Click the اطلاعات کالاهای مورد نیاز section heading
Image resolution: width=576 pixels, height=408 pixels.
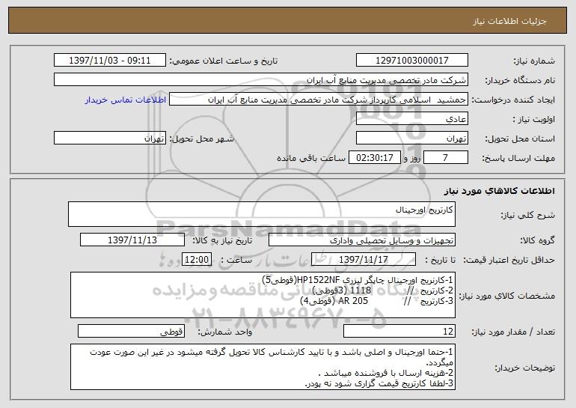(499, 191)
